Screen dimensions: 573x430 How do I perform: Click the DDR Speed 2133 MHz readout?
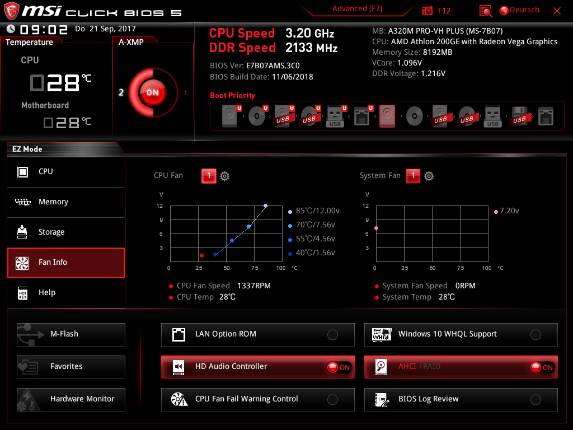pos(273,48)
